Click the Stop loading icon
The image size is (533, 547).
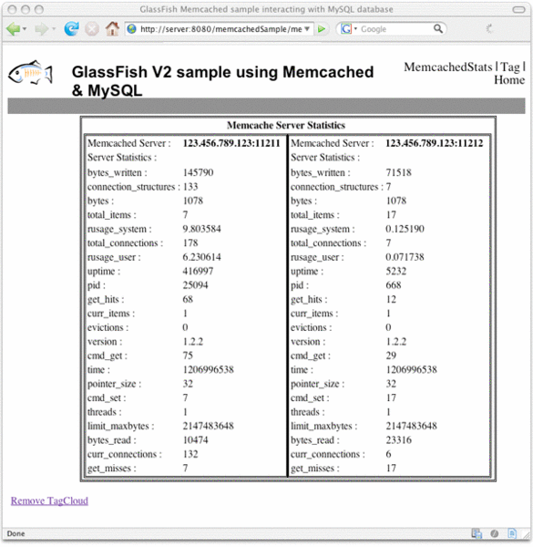92,29
